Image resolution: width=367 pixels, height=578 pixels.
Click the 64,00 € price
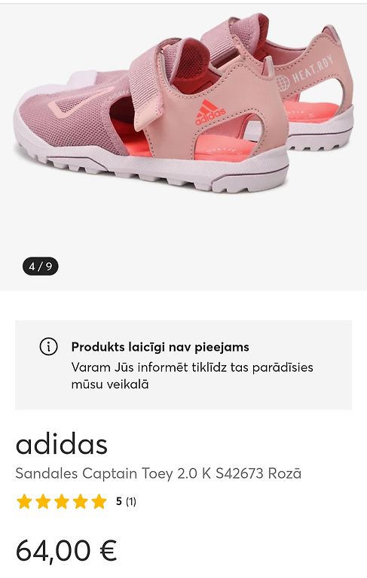click(66, 550)
